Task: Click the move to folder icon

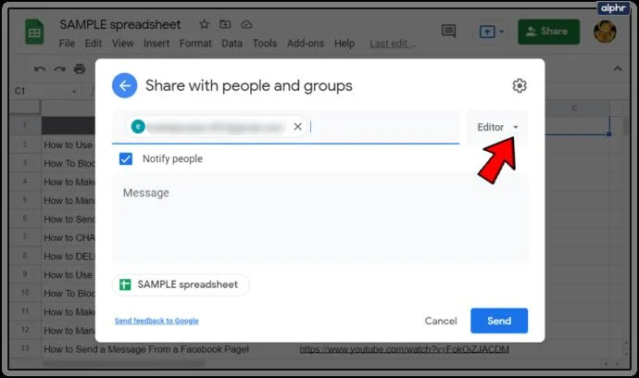Action: [x=225, y=24]
